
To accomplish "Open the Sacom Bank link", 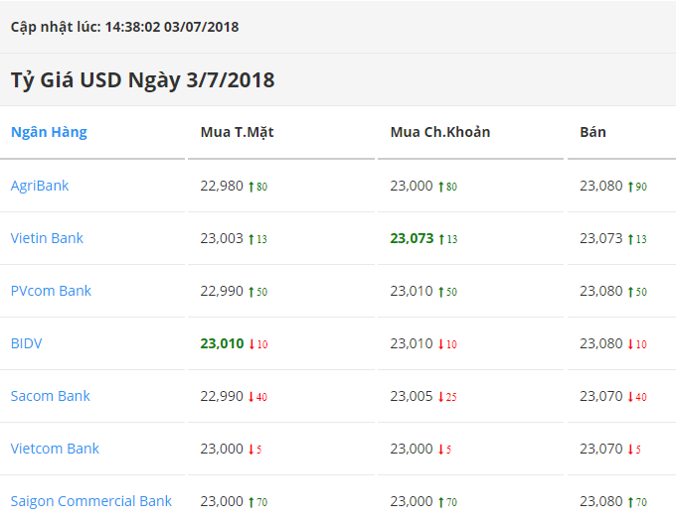I will [51, 396].
